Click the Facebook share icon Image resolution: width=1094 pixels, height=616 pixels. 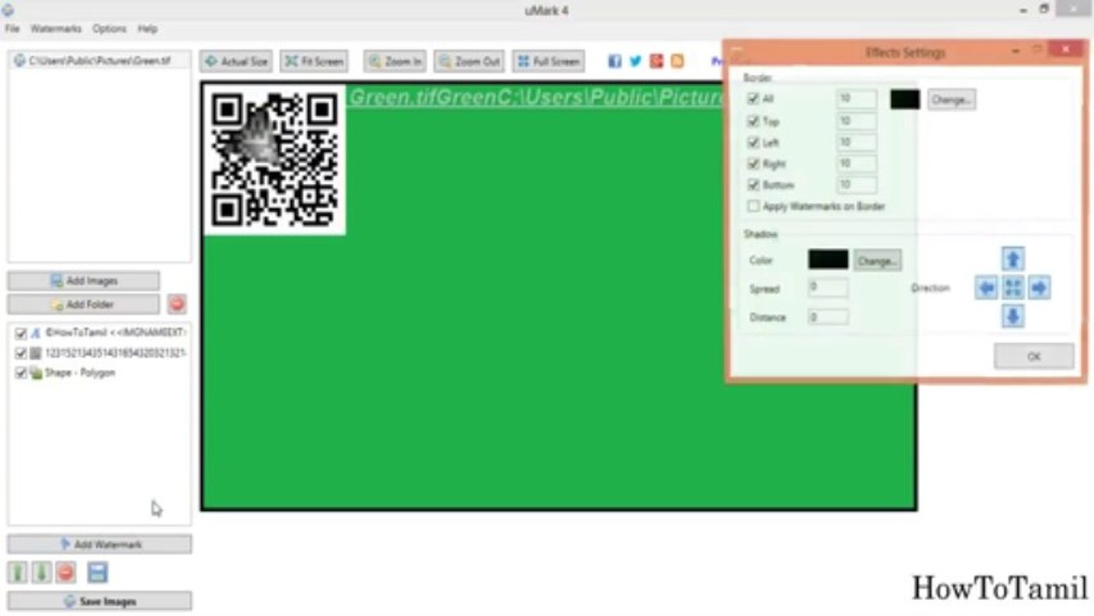point(614,61)
